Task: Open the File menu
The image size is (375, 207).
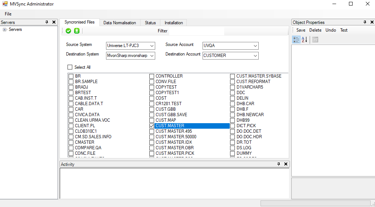Action: [8, 14]
